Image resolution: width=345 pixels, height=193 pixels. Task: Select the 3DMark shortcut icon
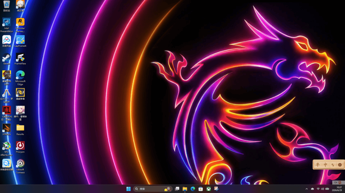(x=7, y=130)
